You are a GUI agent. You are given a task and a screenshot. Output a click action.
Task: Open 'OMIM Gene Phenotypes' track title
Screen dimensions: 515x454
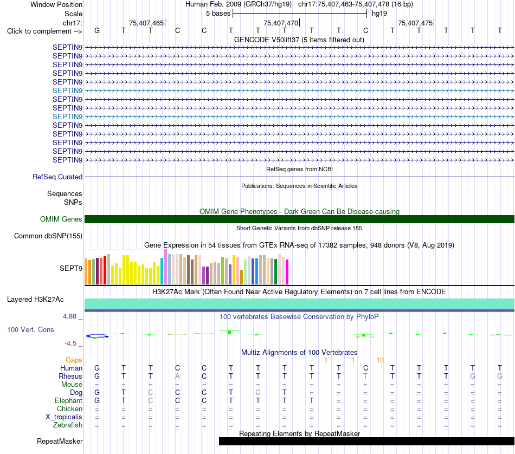pyautogui.click(x=299, y=211)
